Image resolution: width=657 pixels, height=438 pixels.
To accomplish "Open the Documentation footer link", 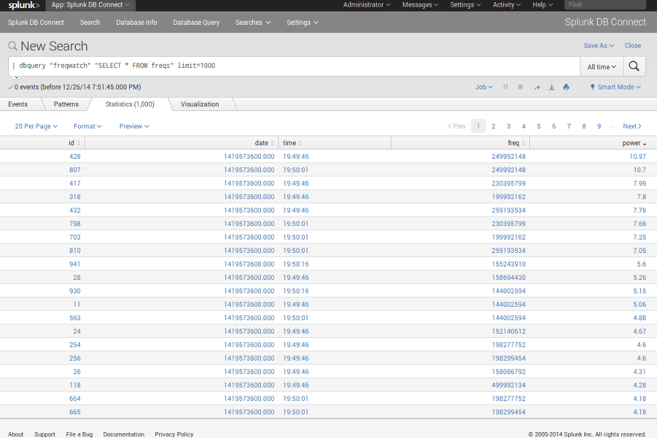I will 124,434.
